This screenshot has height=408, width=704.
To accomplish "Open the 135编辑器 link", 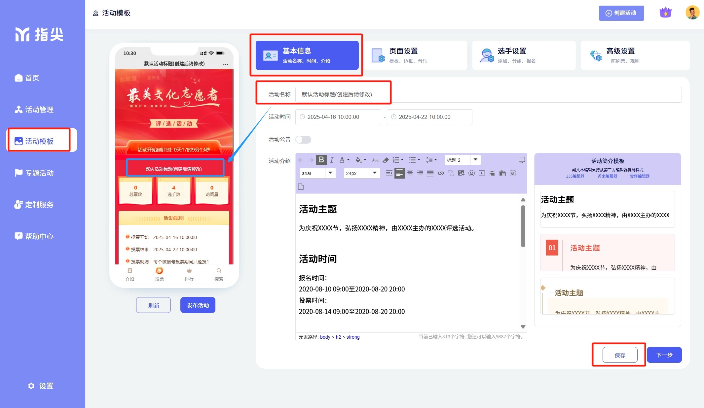I will (x=575, y=176).
